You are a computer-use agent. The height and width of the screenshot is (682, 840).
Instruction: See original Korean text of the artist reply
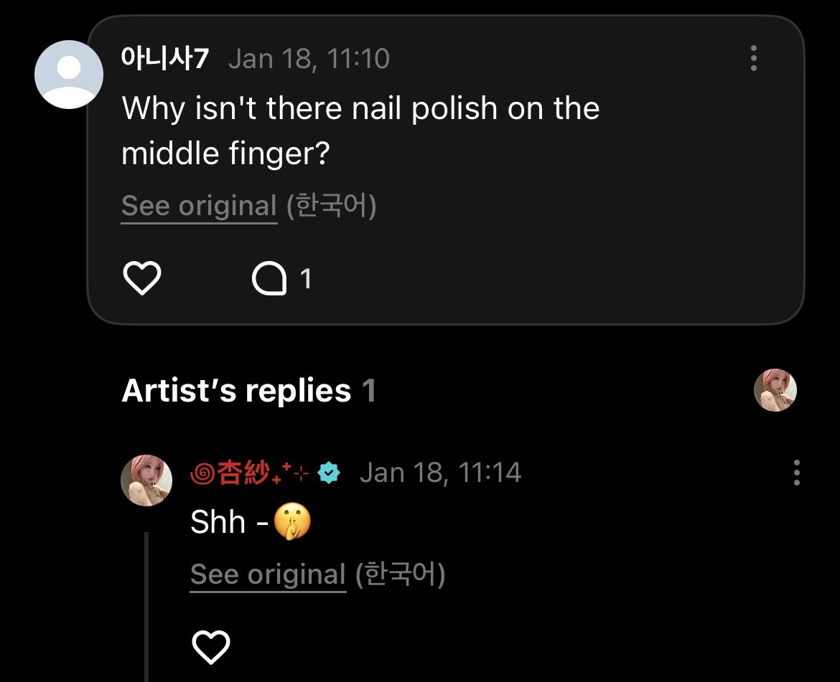(x=268, y=575)
